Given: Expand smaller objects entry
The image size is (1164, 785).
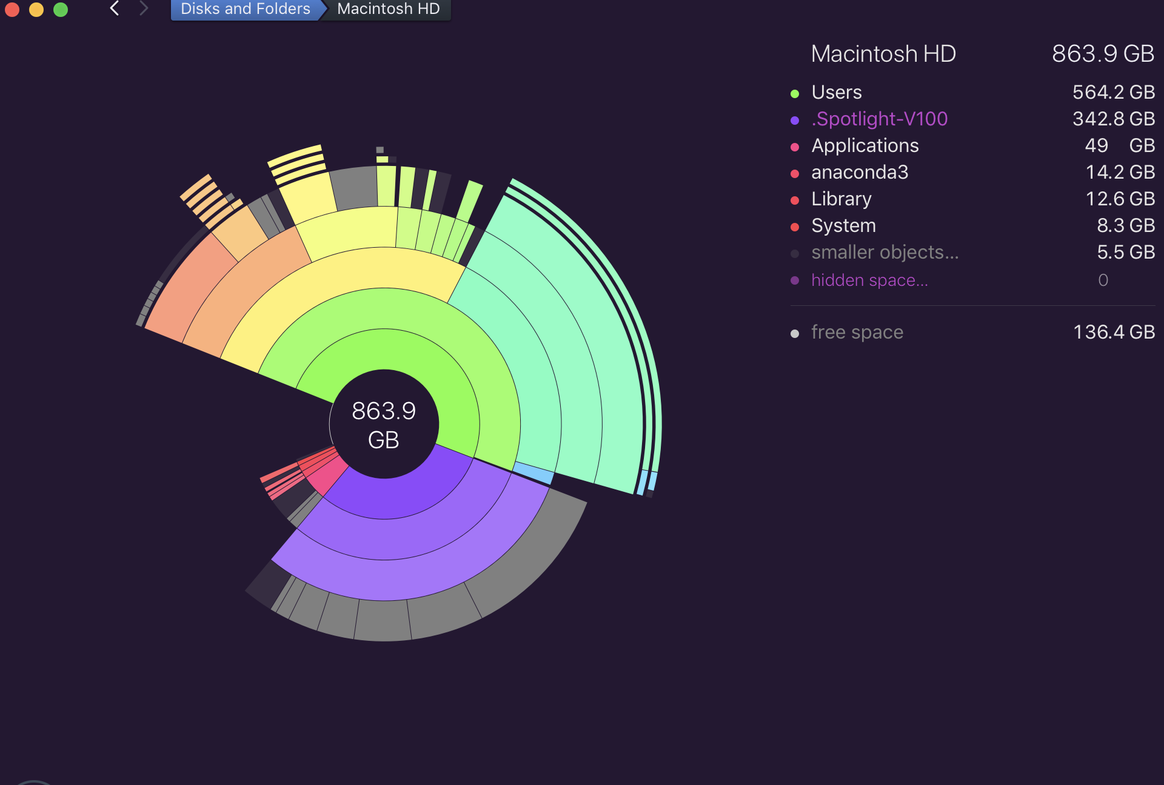Looking at the screenshot, I should click(x=885, y=252).
